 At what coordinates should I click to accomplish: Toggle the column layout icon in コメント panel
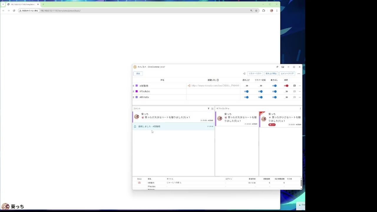tap(212, 109)
